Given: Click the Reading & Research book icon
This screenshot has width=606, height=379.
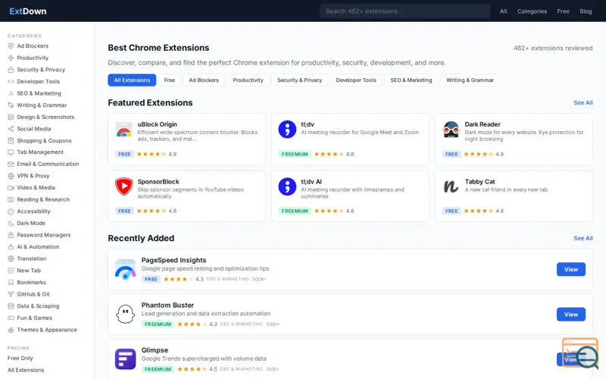Looking at the screenshot, I should coord(11,199).
